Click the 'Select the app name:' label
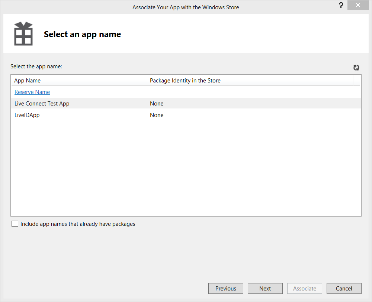Image resolution: width=372 pixels, height=302 pixels. 36,66
